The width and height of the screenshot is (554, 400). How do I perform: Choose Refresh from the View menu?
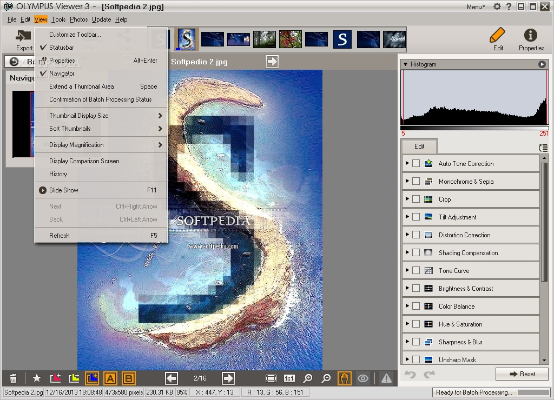pyautogui.click(x=101, y=236)
